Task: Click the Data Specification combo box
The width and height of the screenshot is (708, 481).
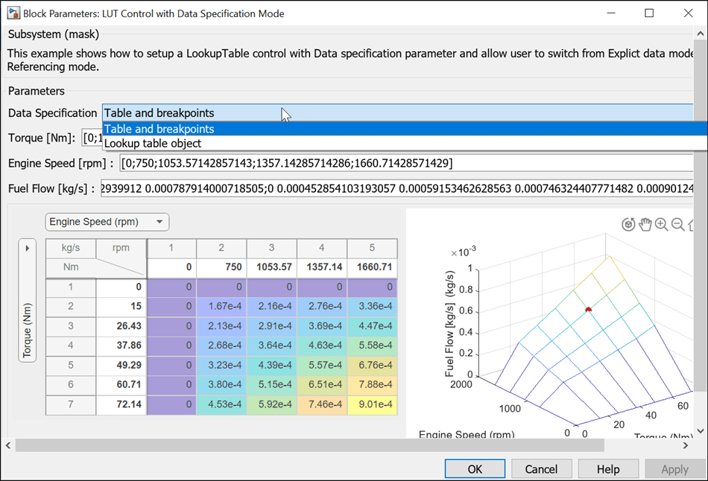Action: point(396,113)
